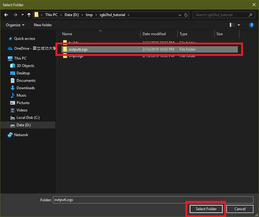Sort files by the Name column
Image resolution: width=259 pixels, height=217 pixels.
point(67,34)
